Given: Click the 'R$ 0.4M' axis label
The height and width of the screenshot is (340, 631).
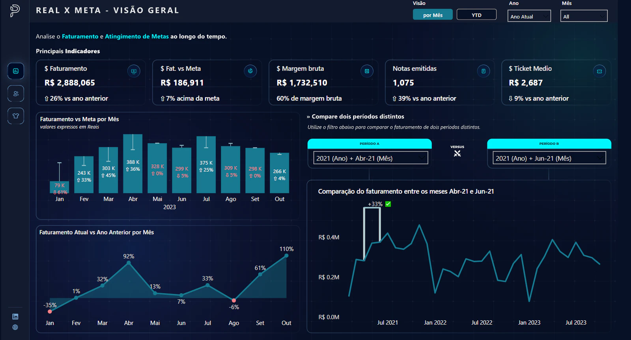Looking at the screenshot, I should coord(329,237).
